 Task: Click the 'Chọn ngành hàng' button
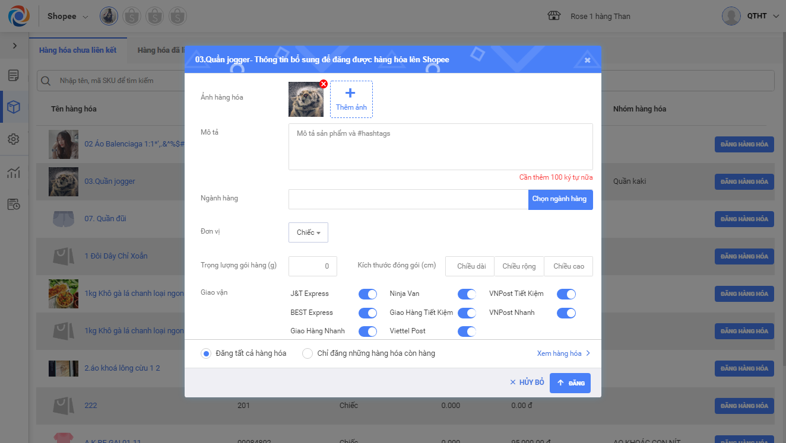[x=560, y=199]
